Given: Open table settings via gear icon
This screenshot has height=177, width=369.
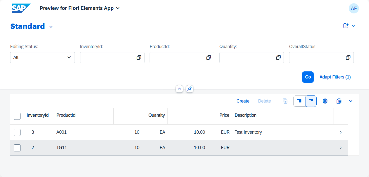Looking at the screenshot, I should coord(325,101).
